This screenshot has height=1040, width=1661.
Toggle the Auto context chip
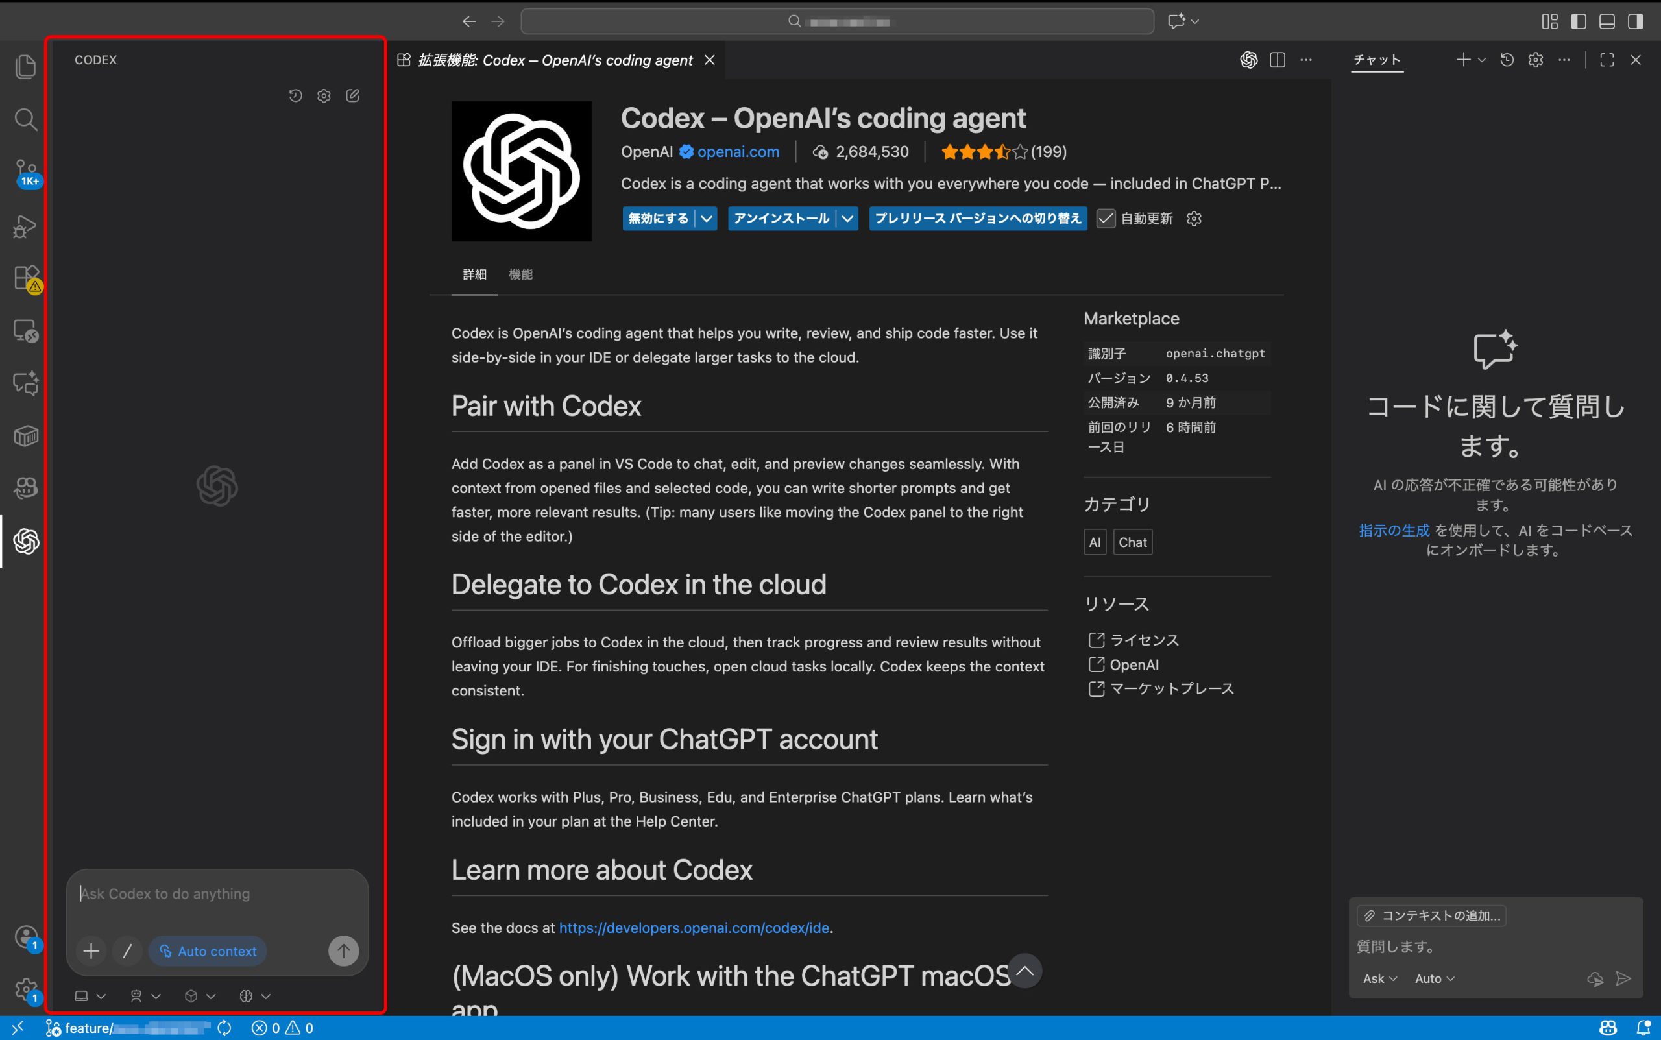pos(208,951)
